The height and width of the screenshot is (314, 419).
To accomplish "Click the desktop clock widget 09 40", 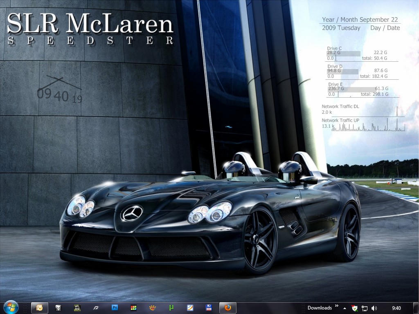I will [x=60, y=90].
